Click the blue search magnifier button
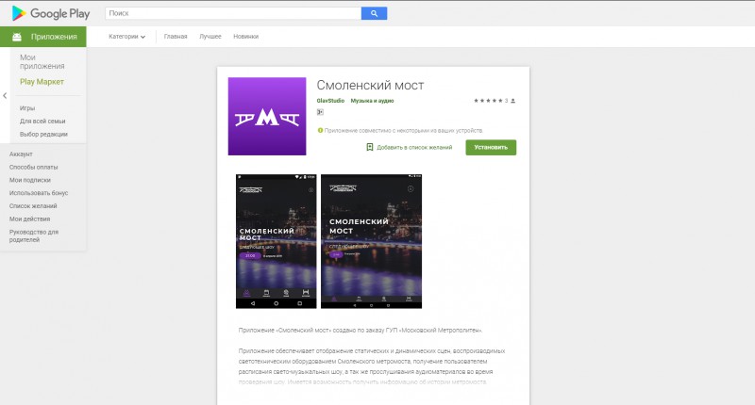This screenshot has width=755, height=405. click(374, 13)
